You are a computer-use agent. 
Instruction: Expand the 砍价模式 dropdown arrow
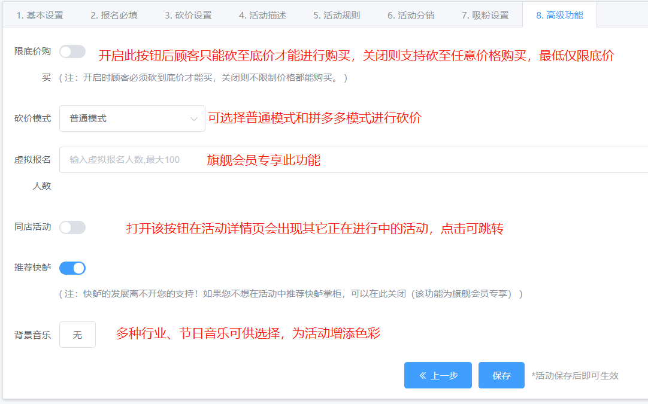(x=193, y=119)
